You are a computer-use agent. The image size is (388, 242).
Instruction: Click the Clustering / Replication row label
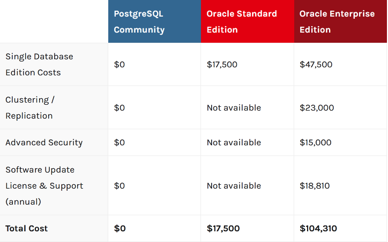point(30,107)
